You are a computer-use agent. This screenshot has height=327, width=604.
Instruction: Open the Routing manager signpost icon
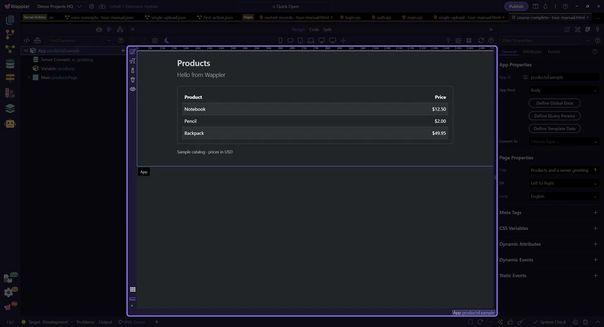pos(10,78)
